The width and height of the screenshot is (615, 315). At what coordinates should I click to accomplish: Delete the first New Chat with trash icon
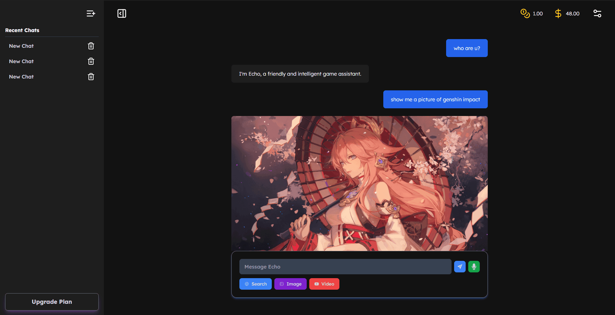tap(91, 46)
